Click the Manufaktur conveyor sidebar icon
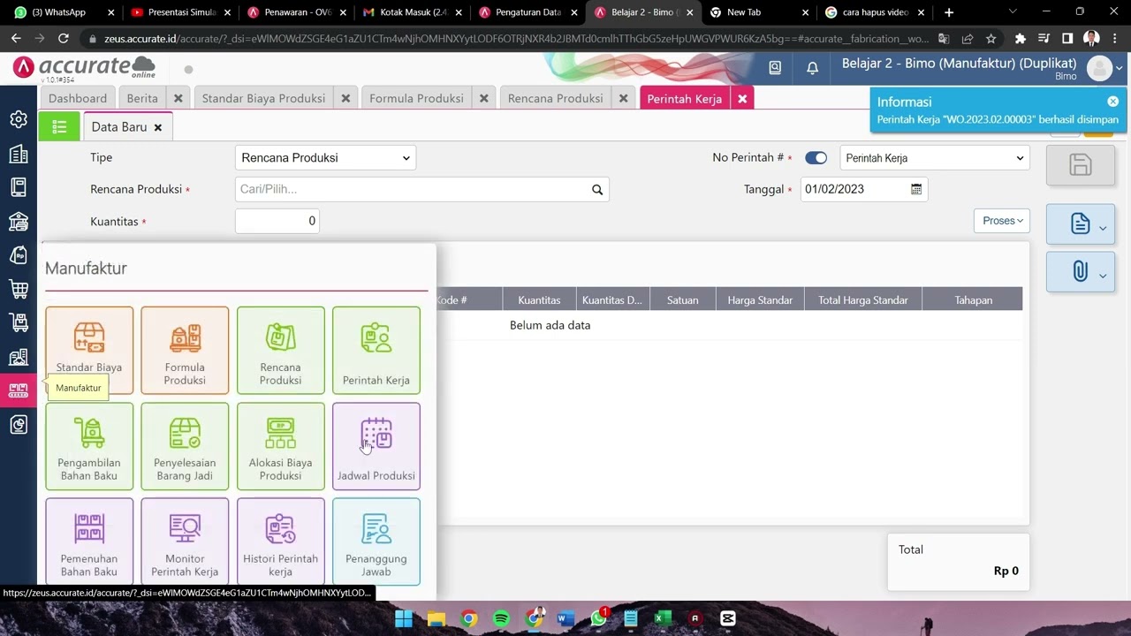Viewport: 1131px width, 636px height. tap(19, 390)
